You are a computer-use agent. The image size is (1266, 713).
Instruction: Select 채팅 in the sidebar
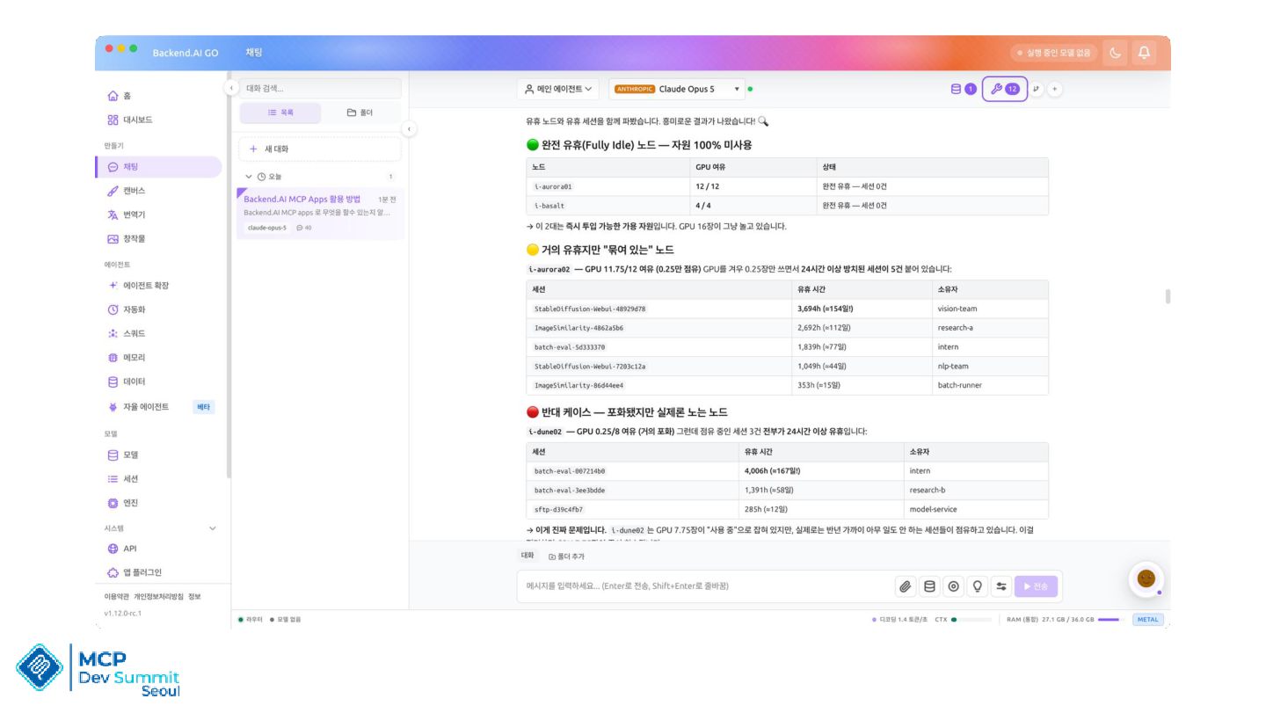pos(158,167)
